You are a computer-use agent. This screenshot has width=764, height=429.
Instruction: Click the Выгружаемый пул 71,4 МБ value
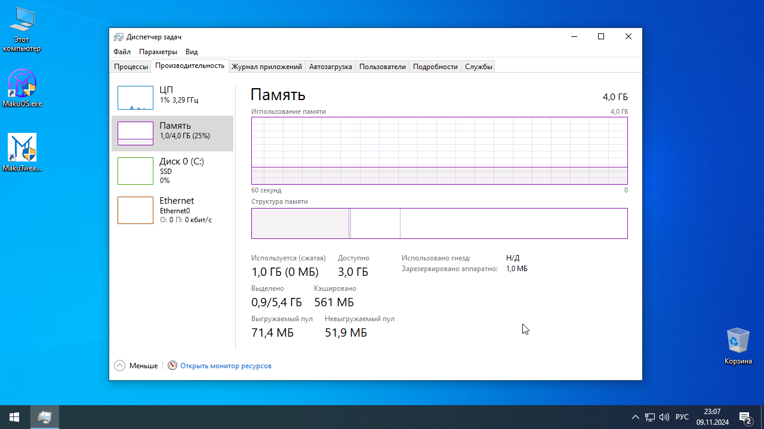click(x=272, y=333)
